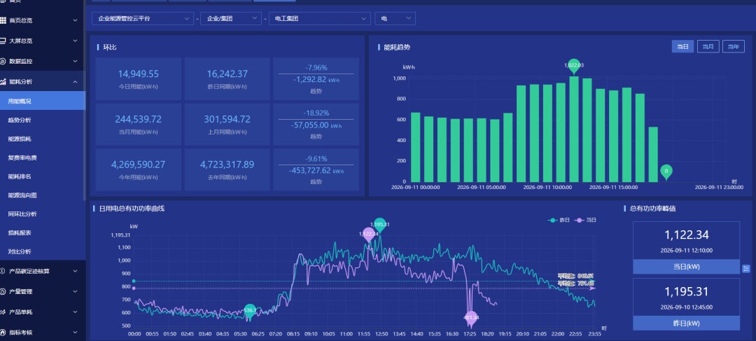Viewport: 756px width, 341px height.
Task: Click the 2026-09-11 12:10:00 peak timestamp
Action: click(x=687, y=251)
